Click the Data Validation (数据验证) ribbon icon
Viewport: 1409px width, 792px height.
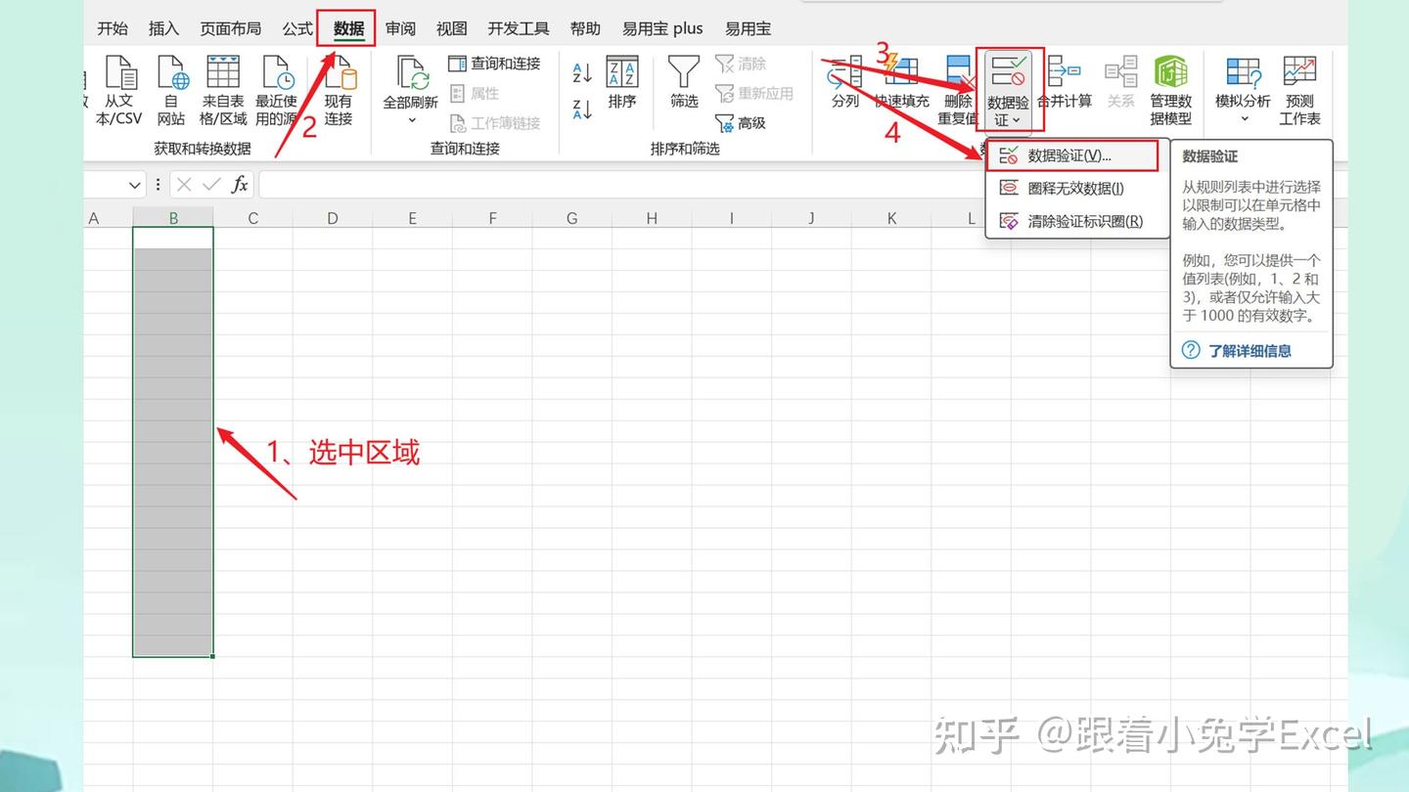[1009, 71]
